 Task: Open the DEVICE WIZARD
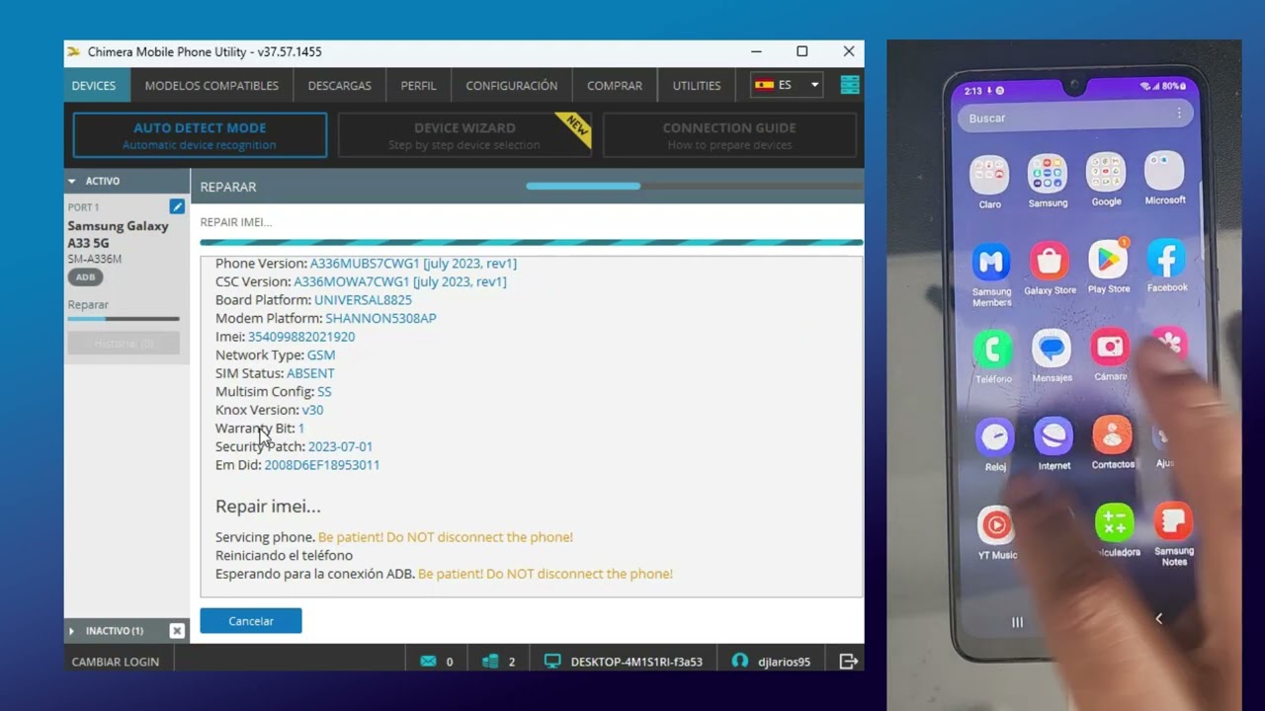click(x=464, y=135)
